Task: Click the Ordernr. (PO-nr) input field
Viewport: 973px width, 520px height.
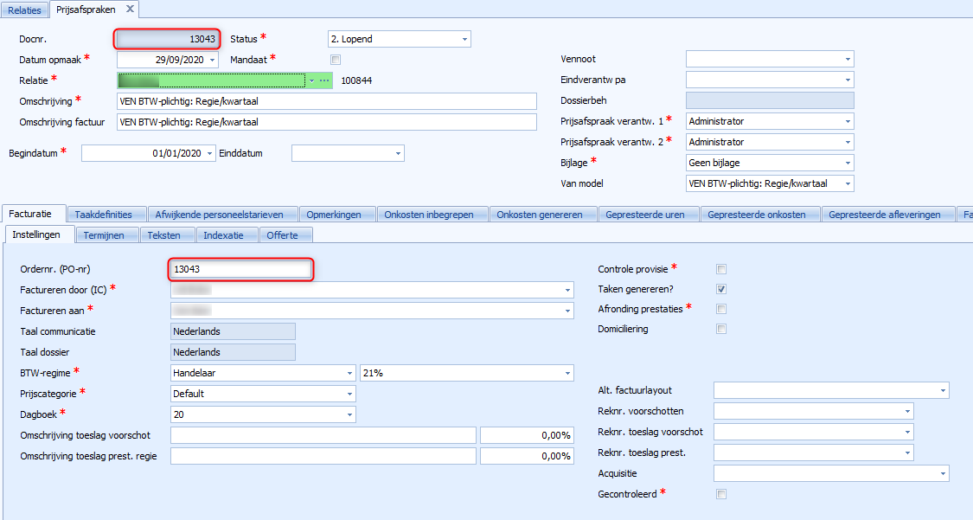Action: point(240,269)
